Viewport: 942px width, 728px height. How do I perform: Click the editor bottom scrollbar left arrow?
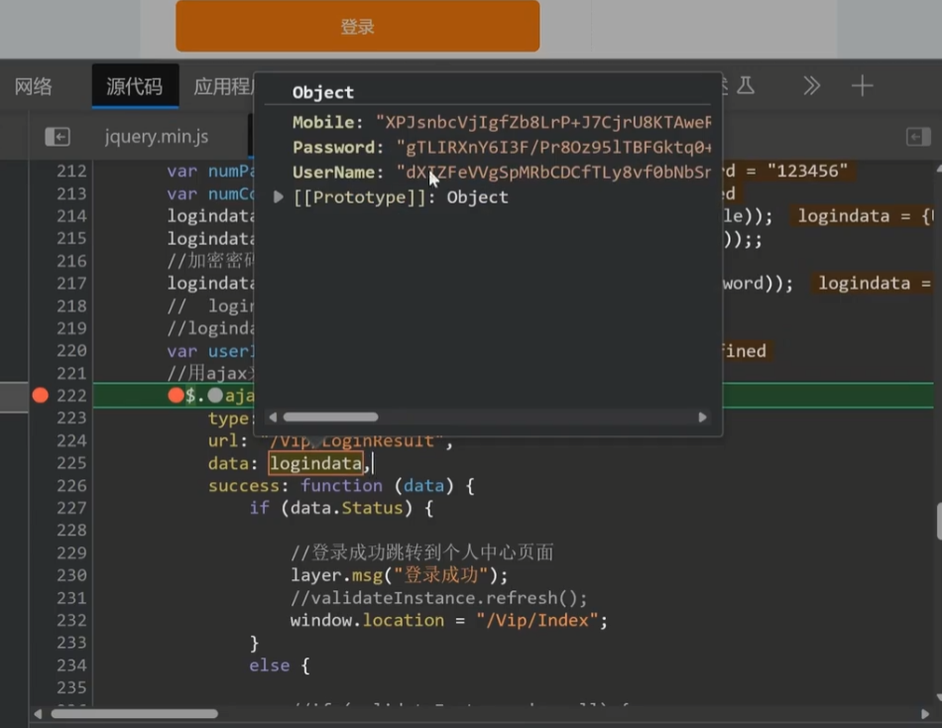point(38,714)
